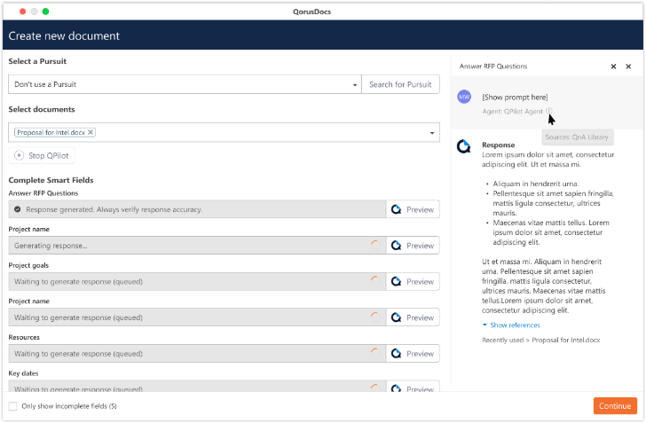This screenshot has width=646, height=423.
Task: Click the spinner in the Resources field
Action: [x=374, y=353]
